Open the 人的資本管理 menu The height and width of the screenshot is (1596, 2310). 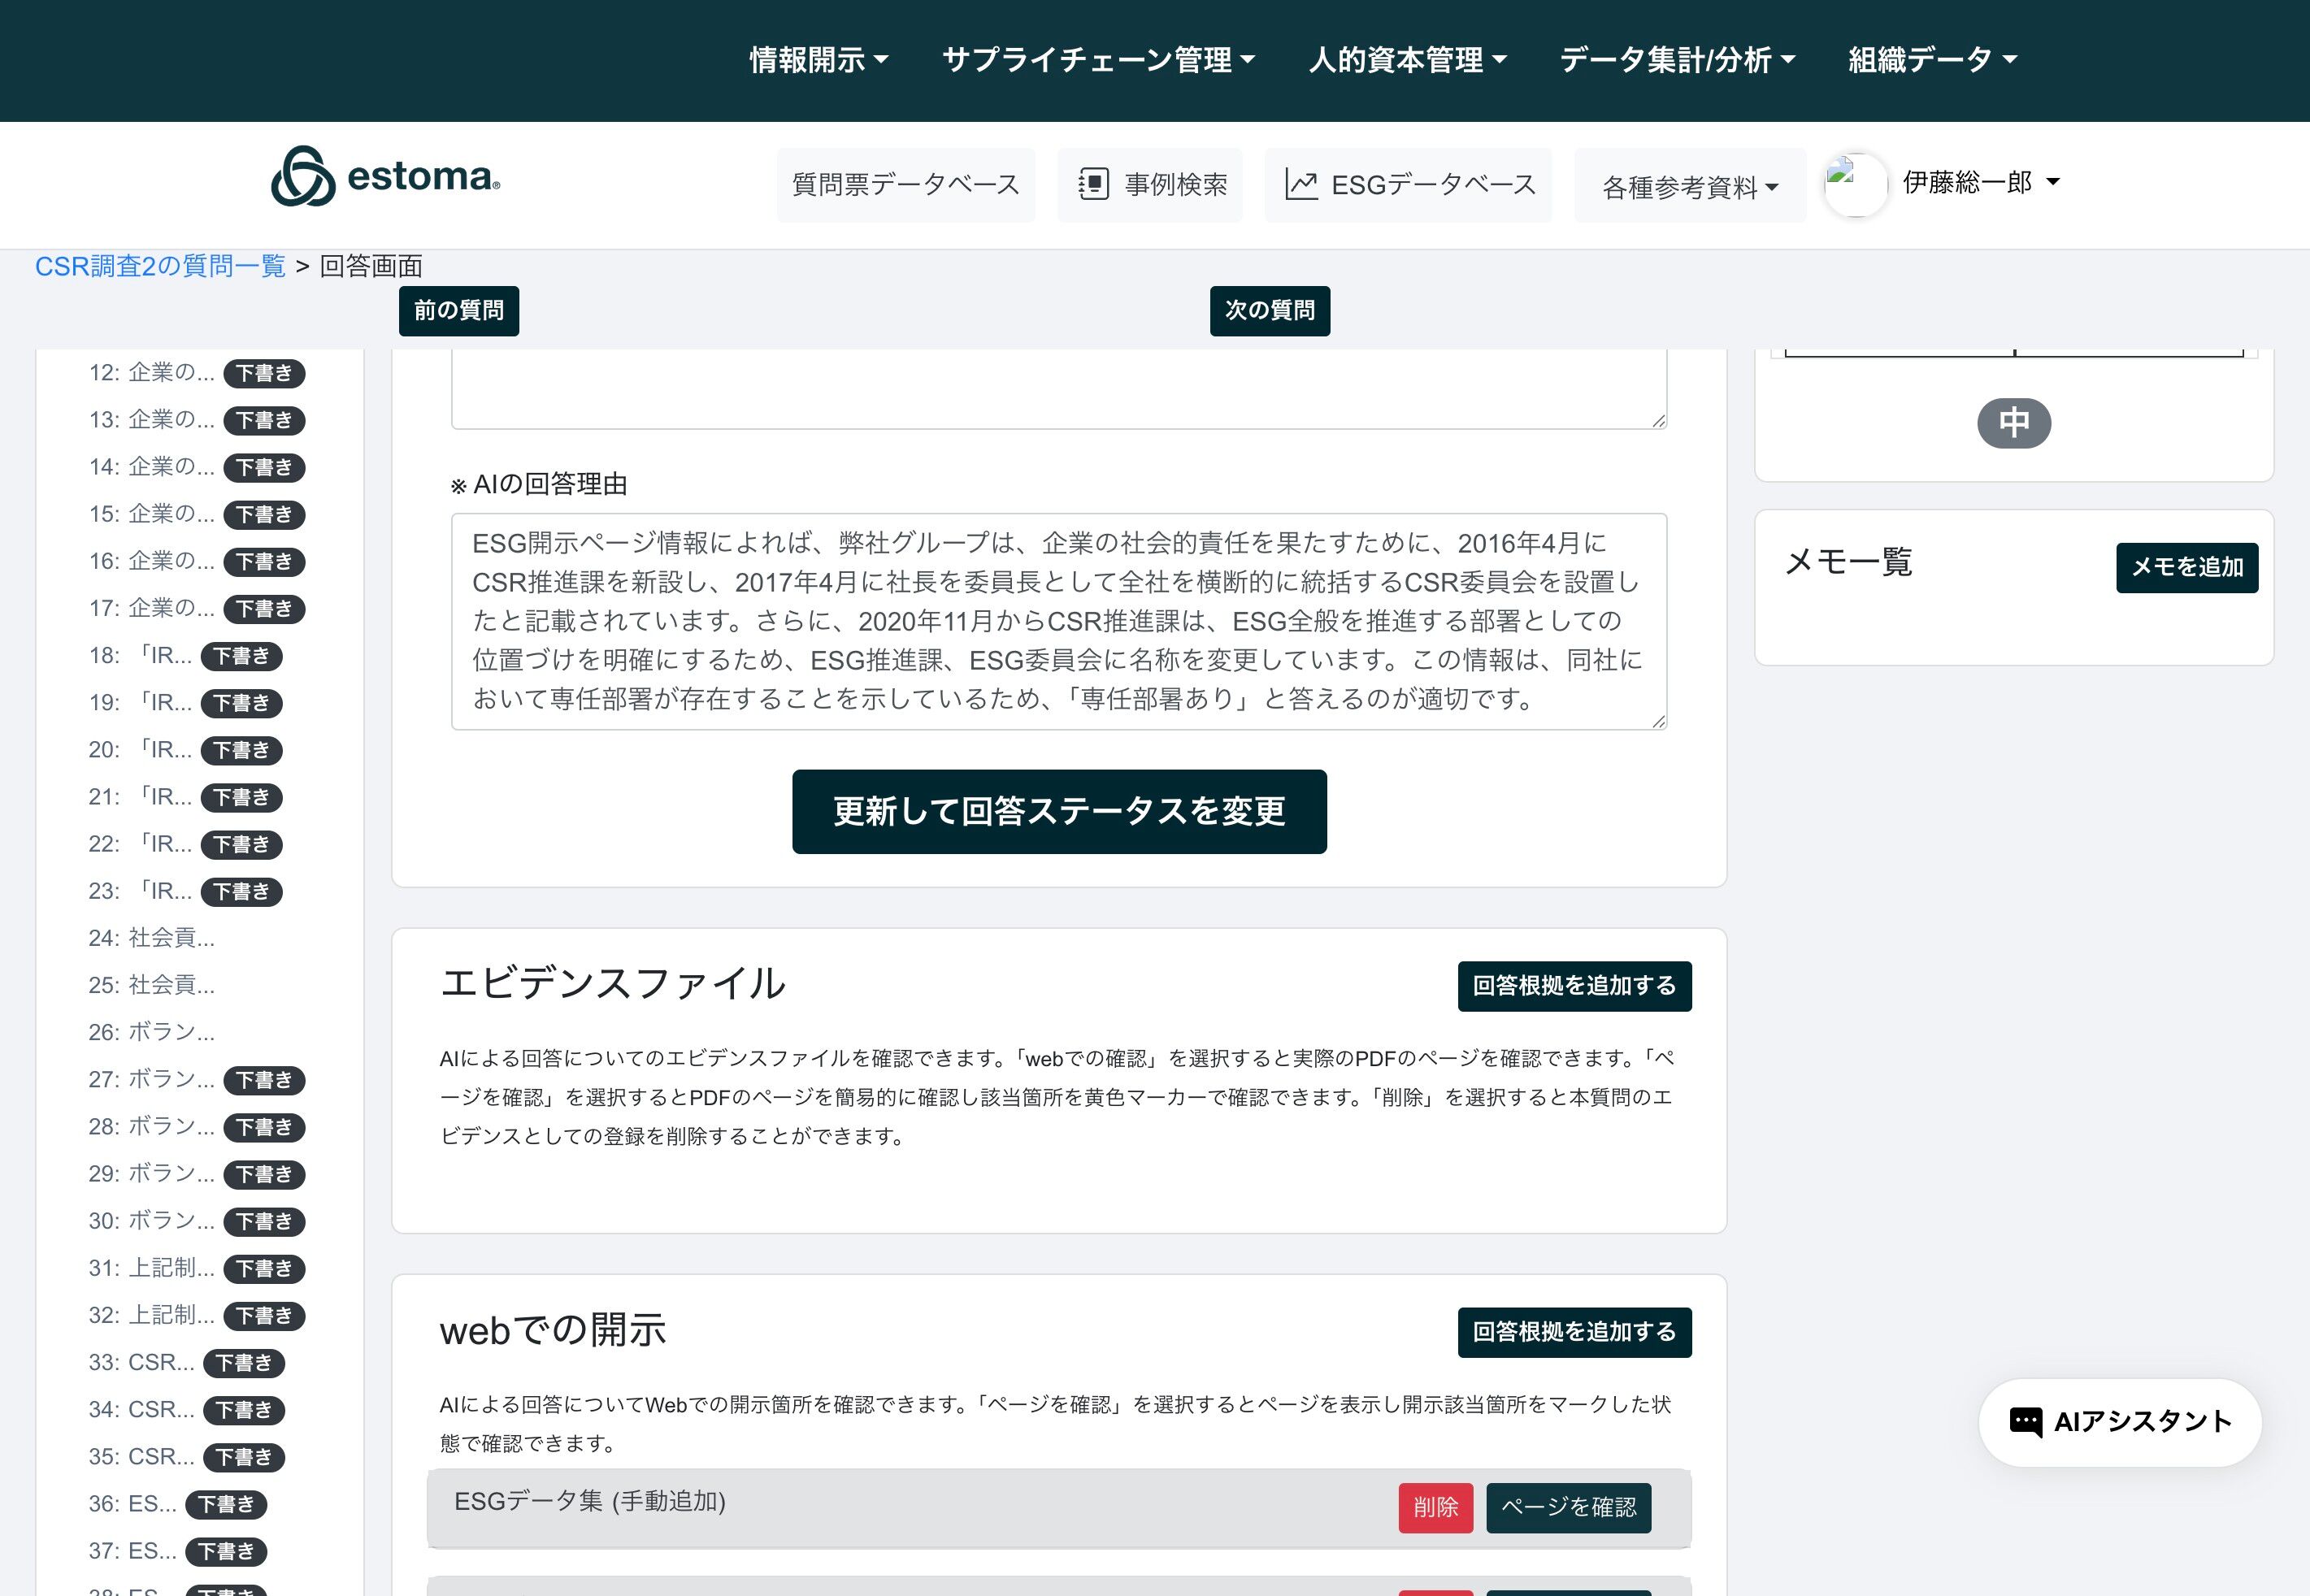pyautogui.click(x=1407, y=60)
